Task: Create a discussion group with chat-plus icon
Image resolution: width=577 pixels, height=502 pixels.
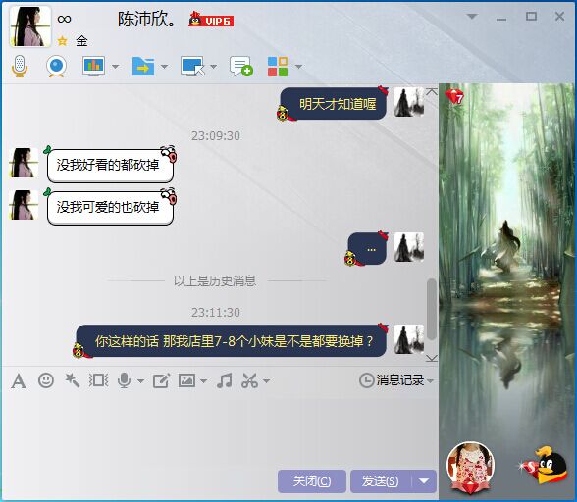Action: 241,67
